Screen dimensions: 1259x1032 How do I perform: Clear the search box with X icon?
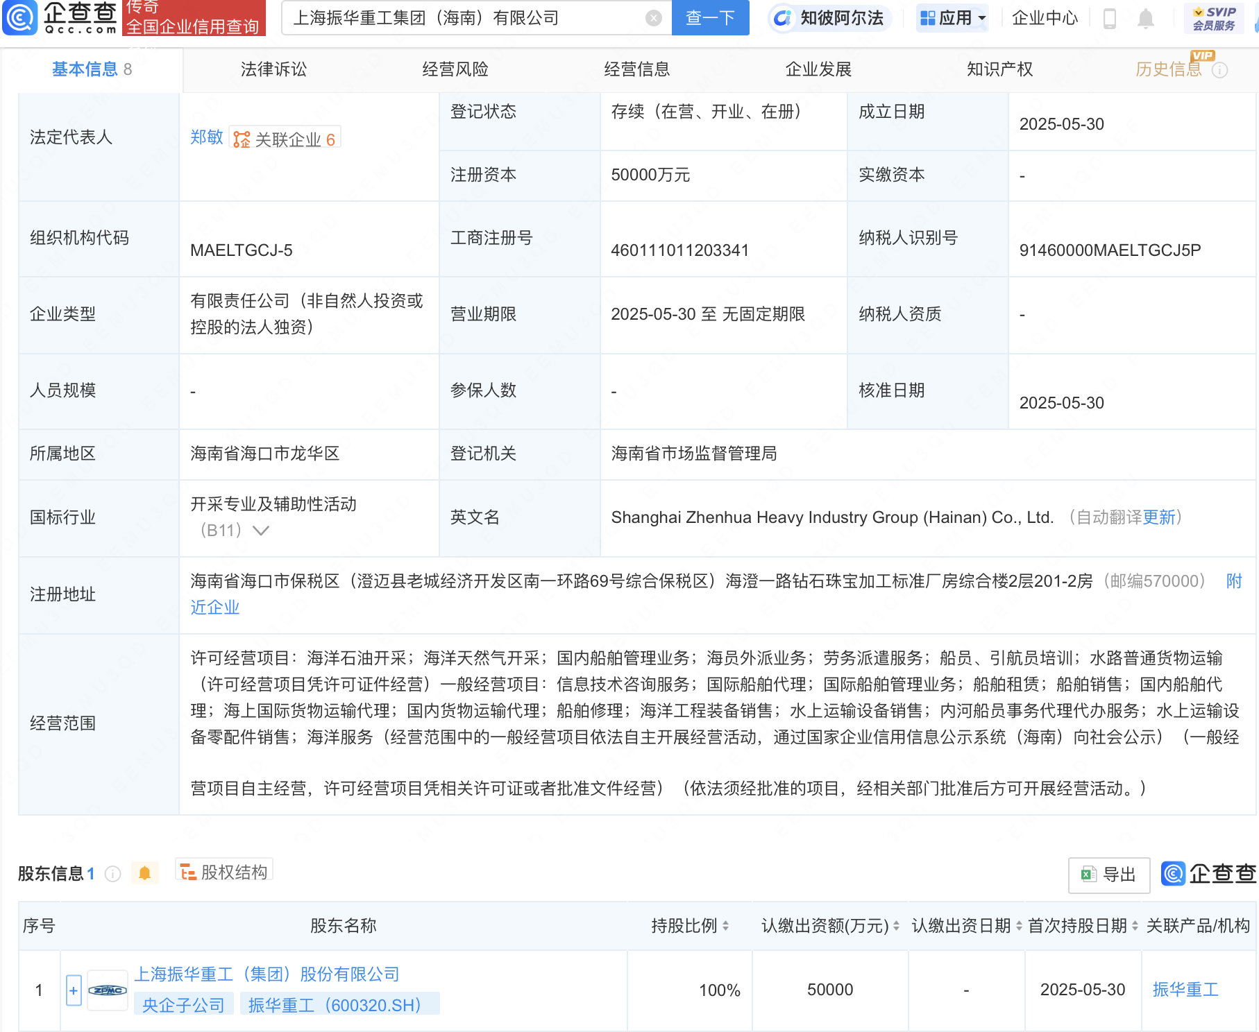click(x=653, y=18)
